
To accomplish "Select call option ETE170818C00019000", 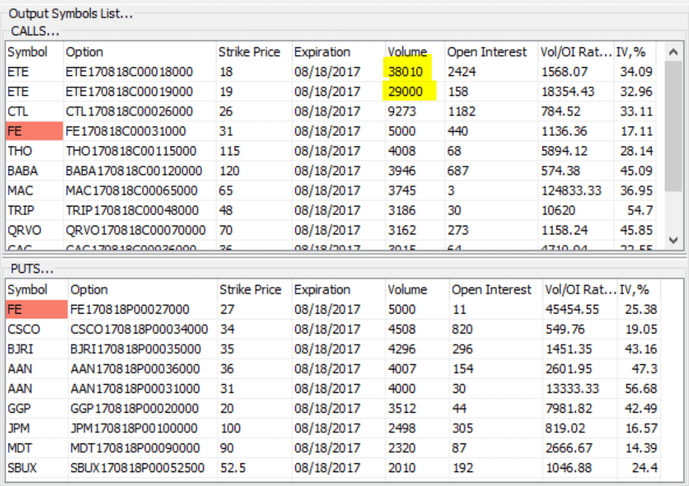I will [x=129, y=91].
